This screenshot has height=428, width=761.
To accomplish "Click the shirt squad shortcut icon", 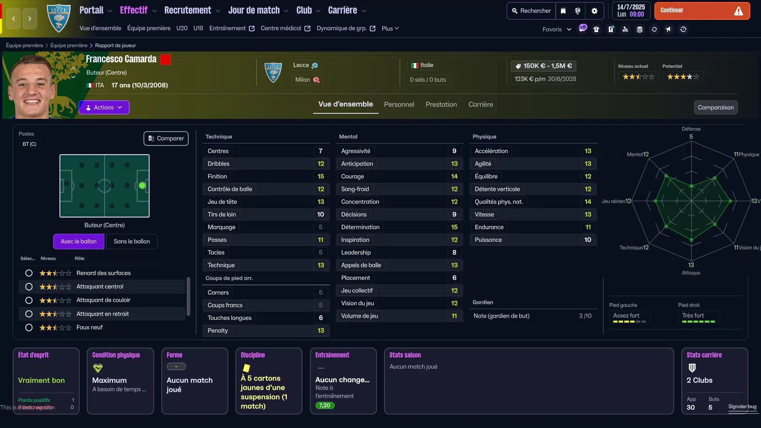I will coord(597,29).
